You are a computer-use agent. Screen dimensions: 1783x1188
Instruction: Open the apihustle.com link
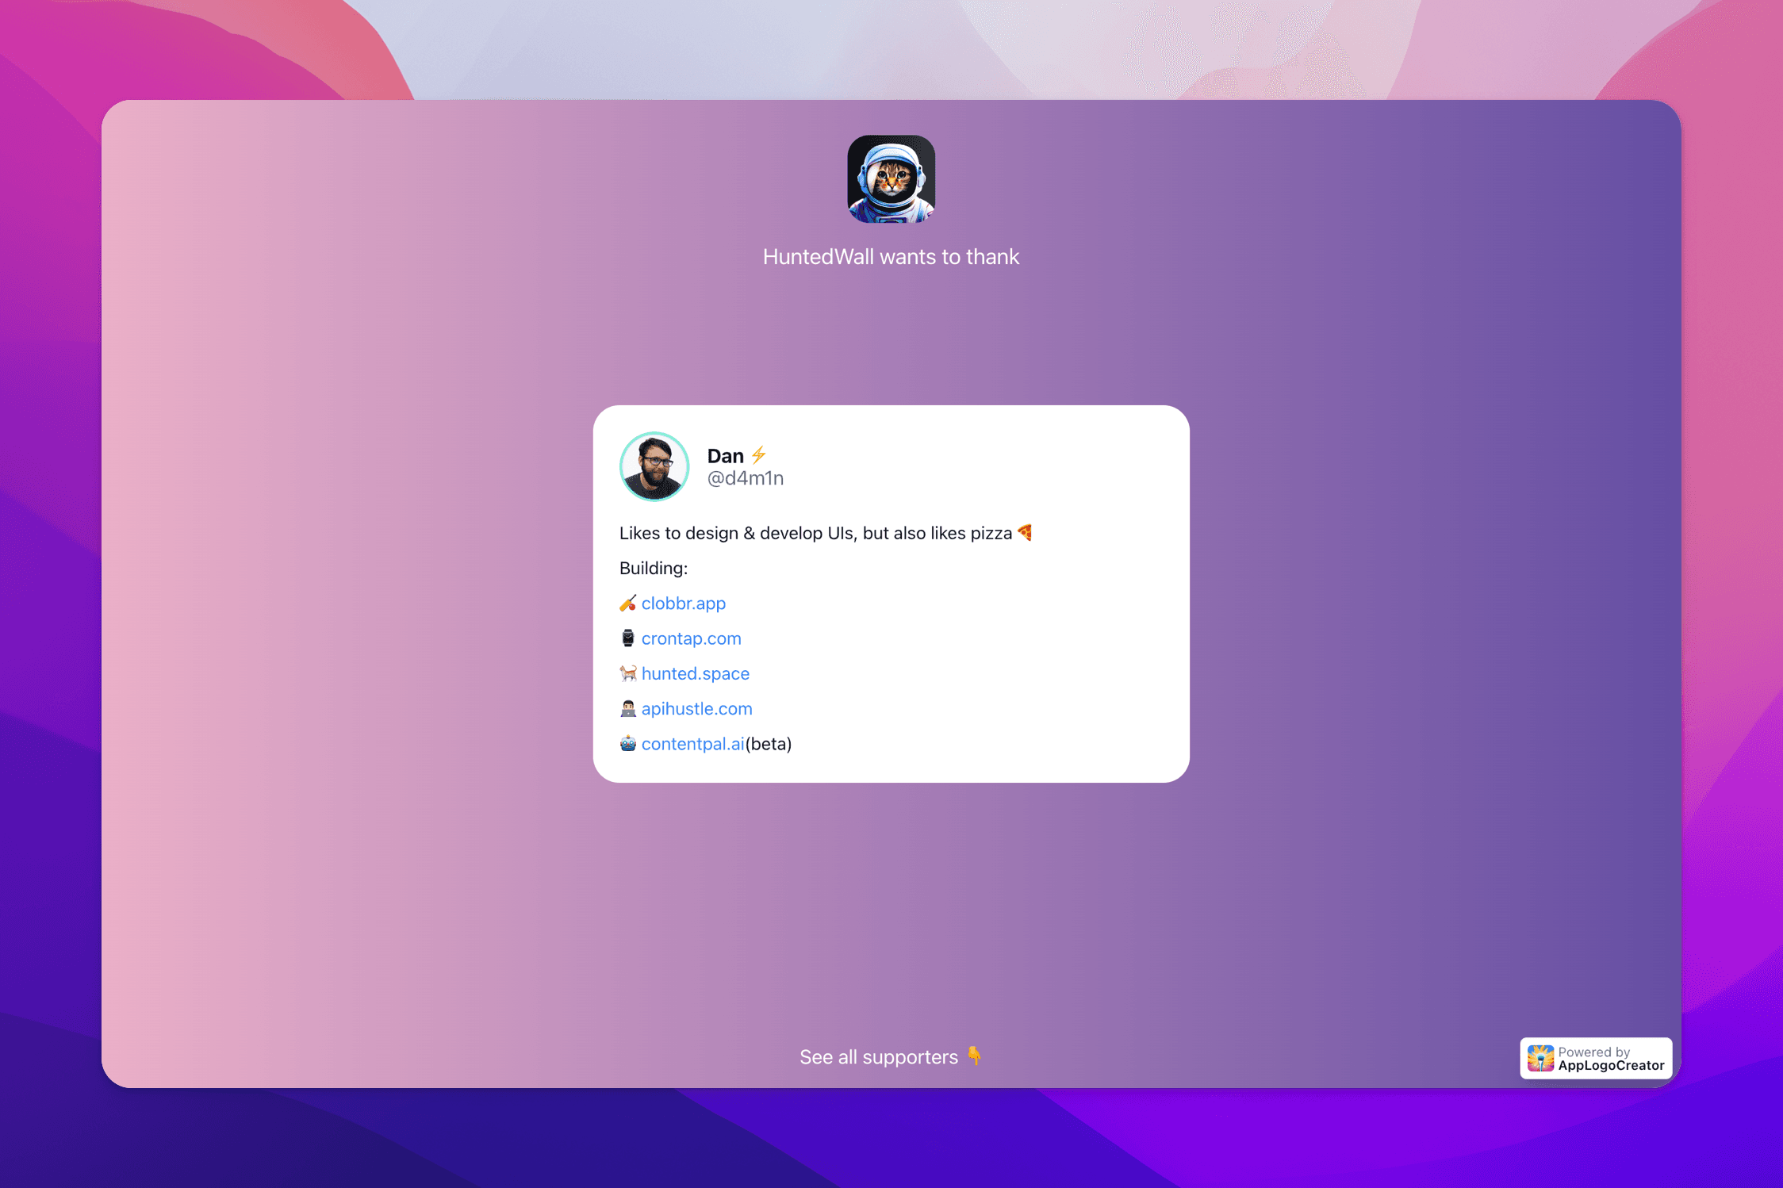(696, 708)
